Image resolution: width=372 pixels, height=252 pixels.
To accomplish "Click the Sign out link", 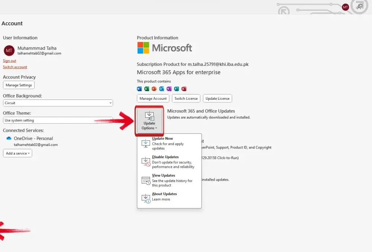I will pos(10,61).
